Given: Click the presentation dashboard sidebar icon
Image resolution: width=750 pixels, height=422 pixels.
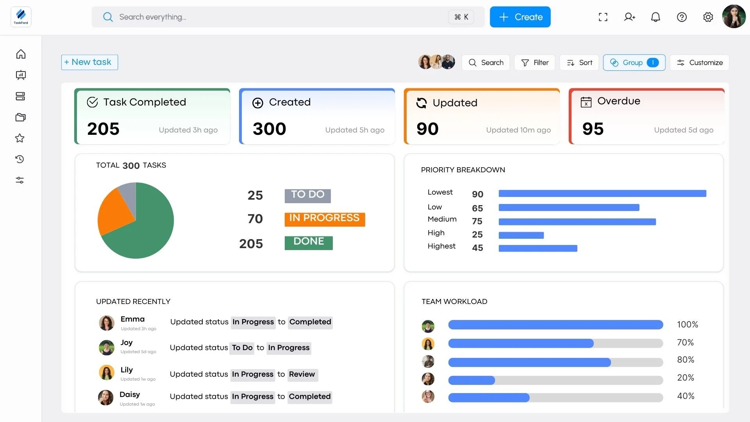Looking at the screenshot, I should pos(21,75).
